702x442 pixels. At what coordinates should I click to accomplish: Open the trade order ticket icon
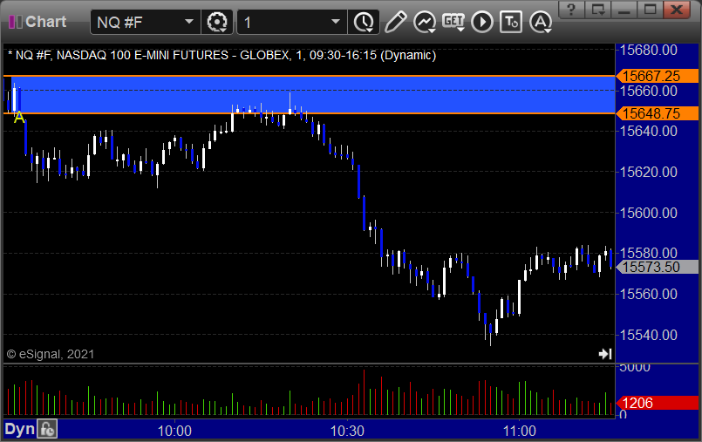click(511, 22)
